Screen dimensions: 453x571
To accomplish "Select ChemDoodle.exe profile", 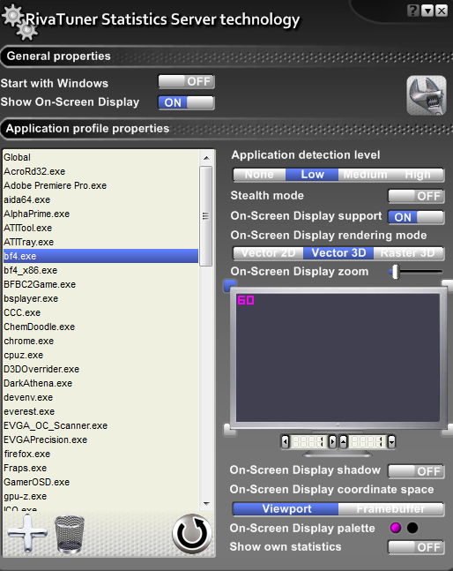I will pyautogui.click(x=100, y=327).
